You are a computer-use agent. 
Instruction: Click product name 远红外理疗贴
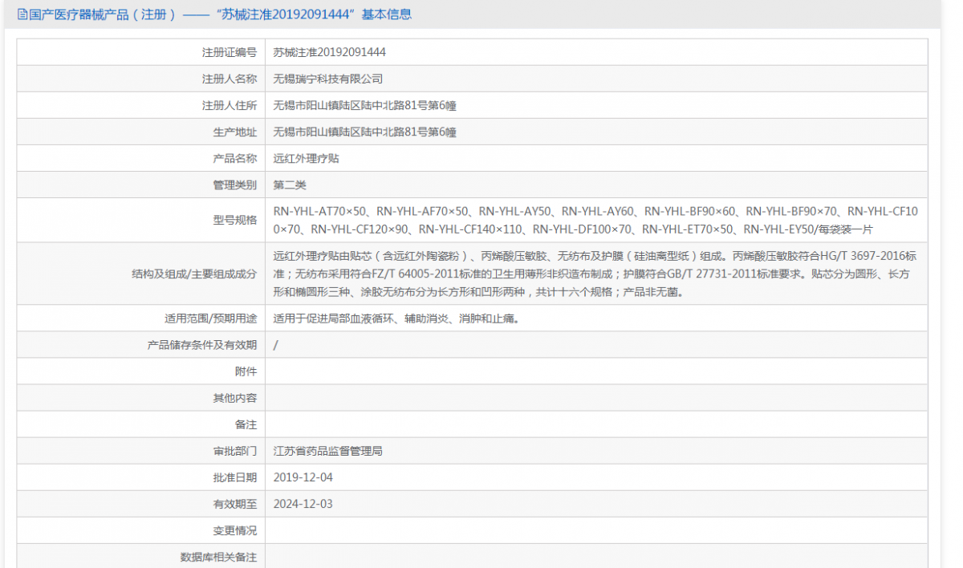306,158
